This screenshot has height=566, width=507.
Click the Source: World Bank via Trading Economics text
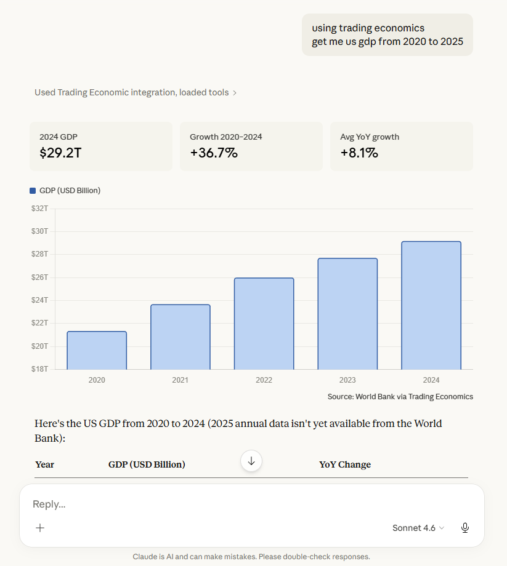coord(400,397)
